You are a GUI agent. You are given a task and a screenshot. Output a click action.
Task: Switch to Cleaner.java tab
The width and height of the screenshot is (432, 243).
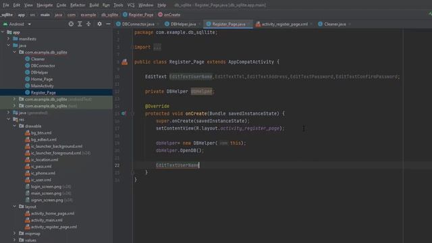(335, 24)
